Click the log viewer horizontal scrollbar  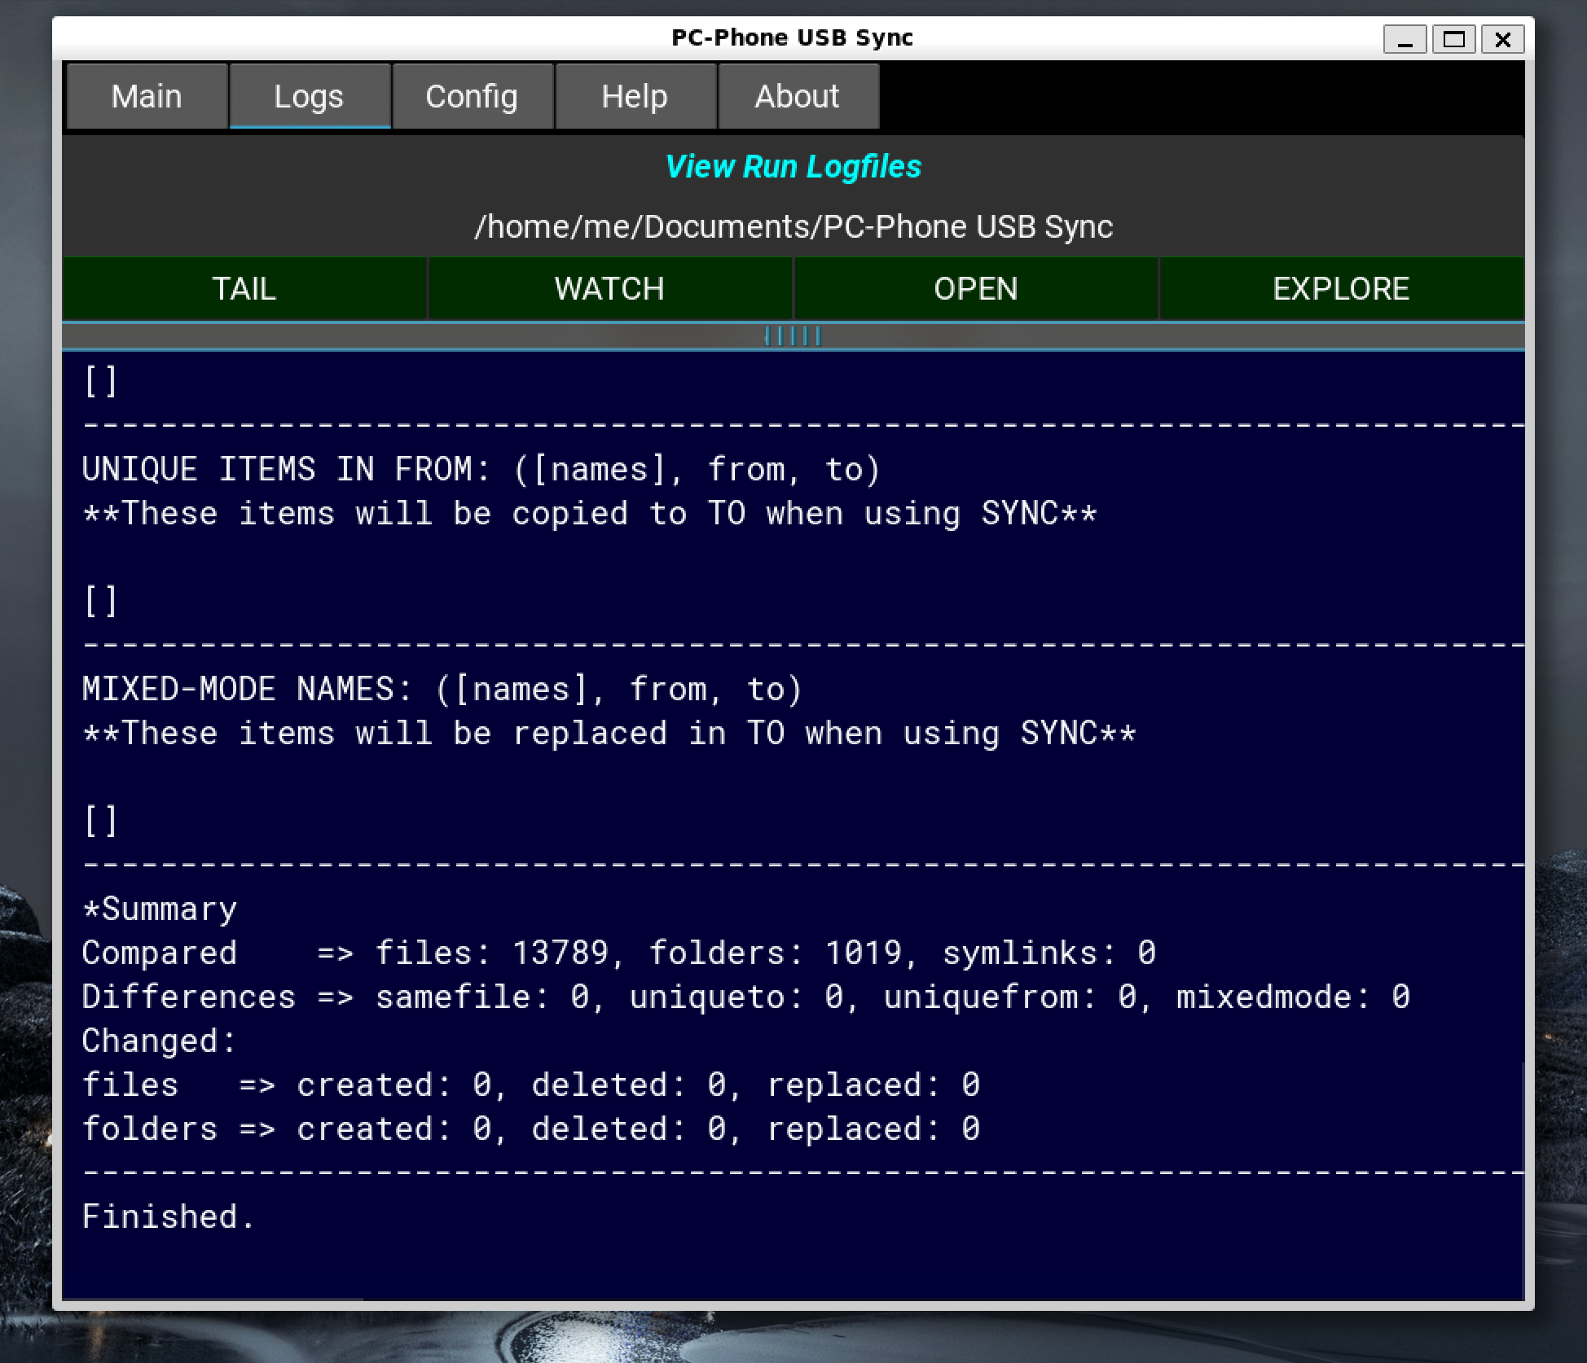[213, 1298]
